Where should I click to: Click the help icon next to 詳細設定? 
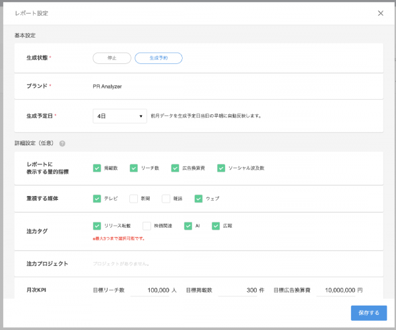tap(62, 143)
